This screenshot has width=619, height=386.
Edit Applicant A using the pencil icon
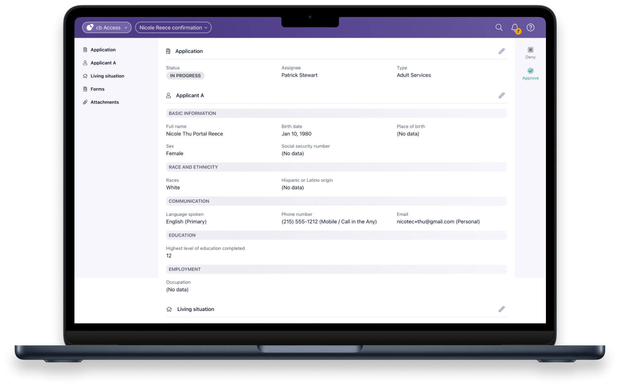(502, 95)
